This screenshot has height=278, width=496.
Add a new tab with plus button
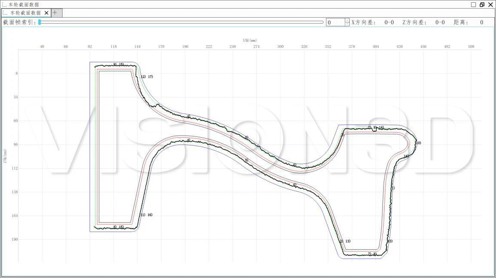point(55,13)
